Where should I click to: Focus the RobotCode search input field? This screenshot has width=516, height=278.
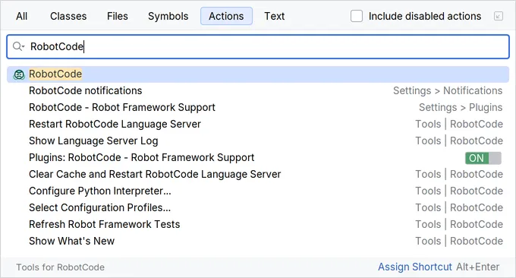[258, 47]
